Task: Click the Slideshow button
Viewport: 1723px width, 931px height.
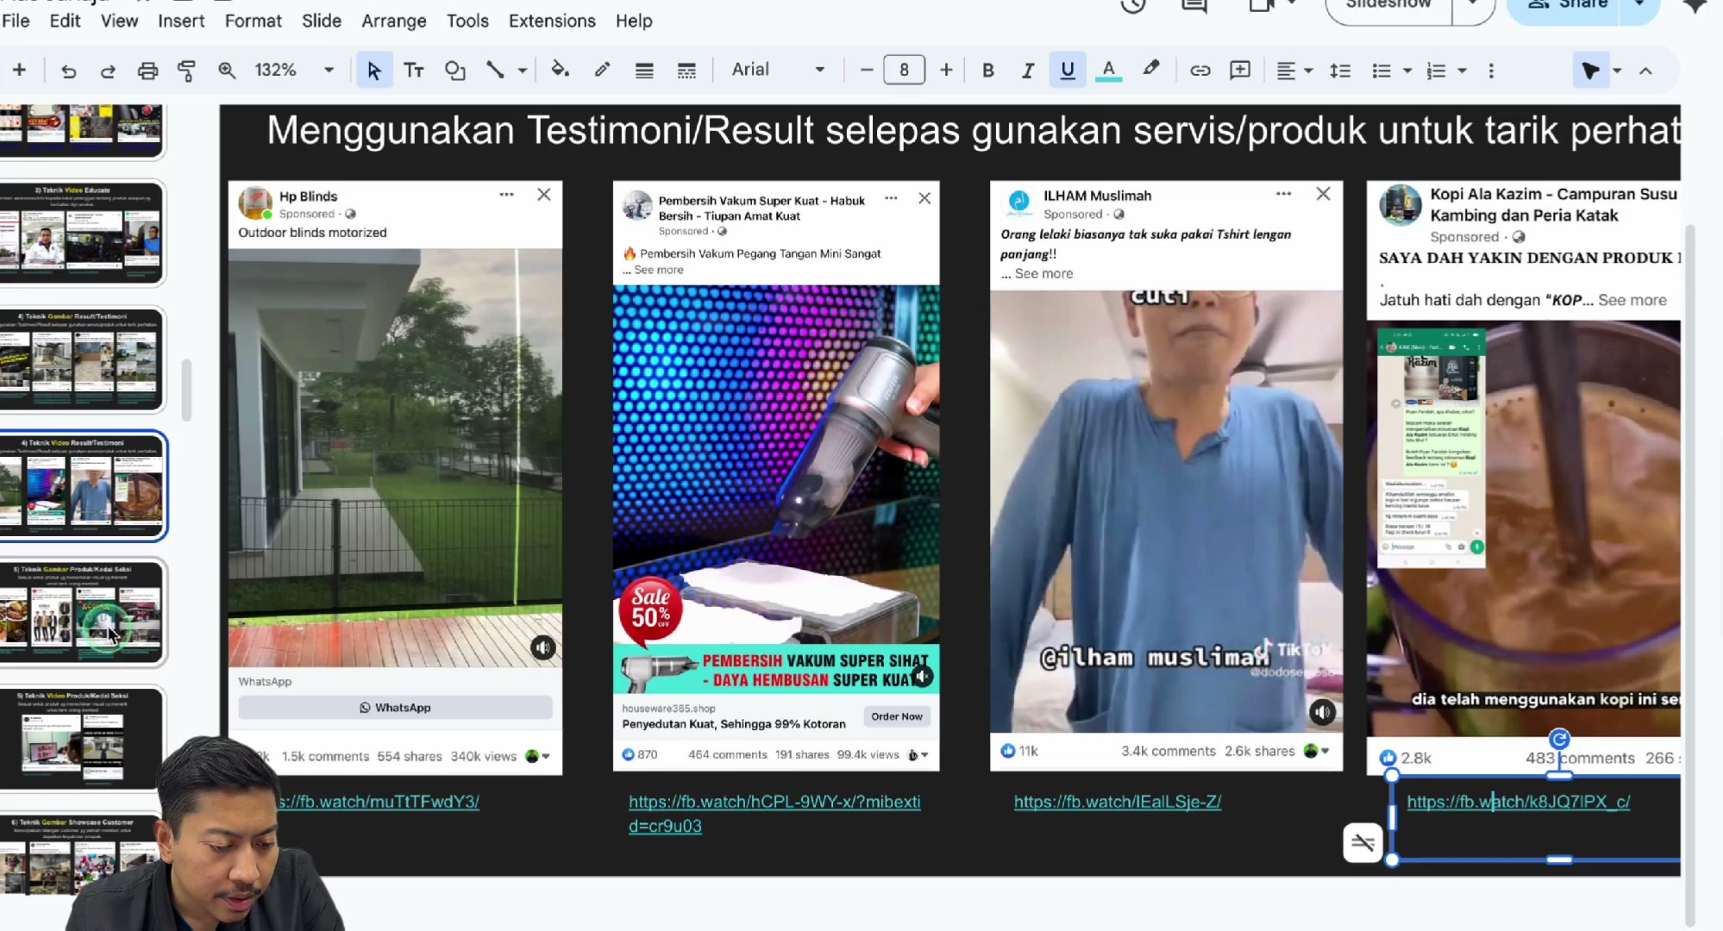Action: pyautogui.click(x=1388, y=7)
